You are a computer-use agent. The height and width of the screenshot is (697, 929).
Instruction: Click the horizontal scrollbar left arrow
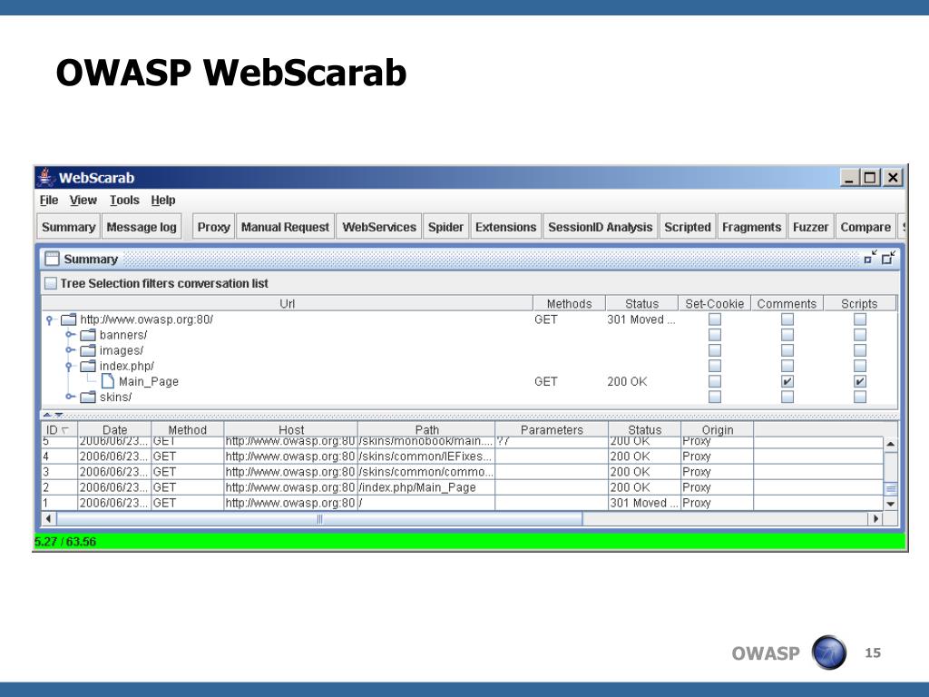(x=49, y=518)
